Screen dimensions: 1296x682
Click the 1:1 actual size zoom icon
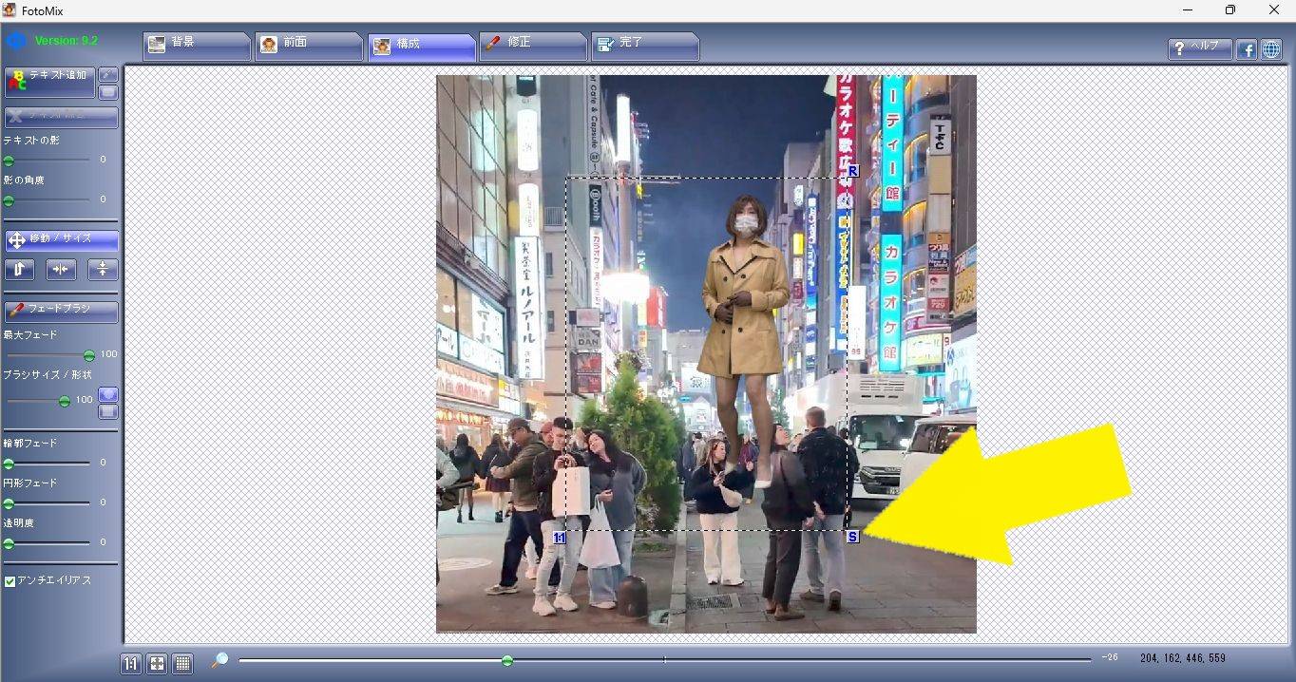coord(131,664)
